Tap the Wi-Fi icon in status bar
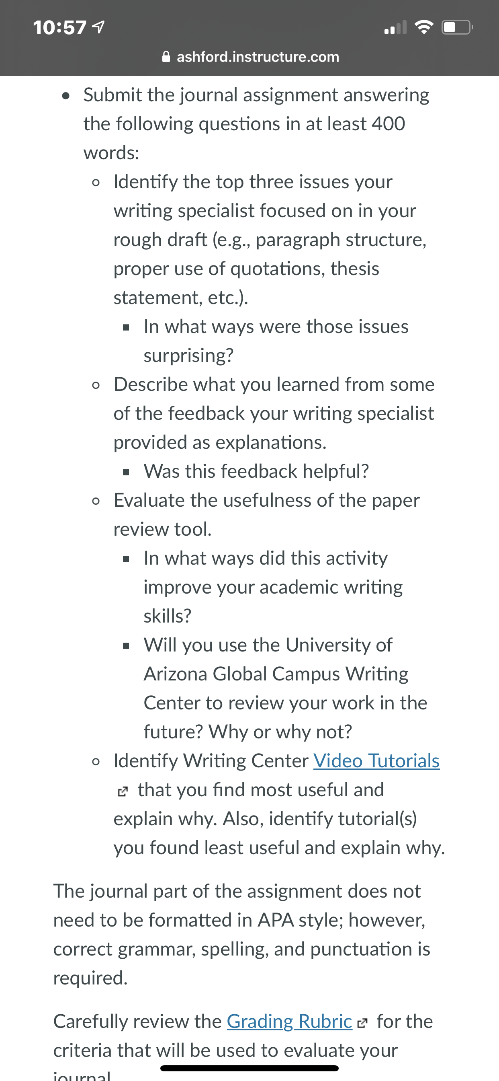This screenshot has width=499, height=1081. pos(423,27)
